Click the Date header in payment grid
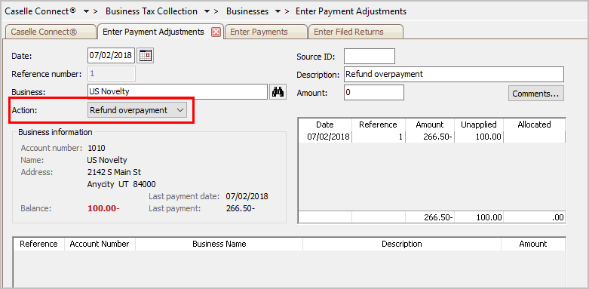The image size is (589, 289). (325, 125)
